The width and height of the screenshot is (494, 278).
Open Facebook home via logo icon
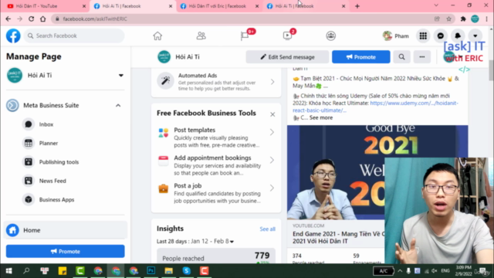tap(13, 36)
